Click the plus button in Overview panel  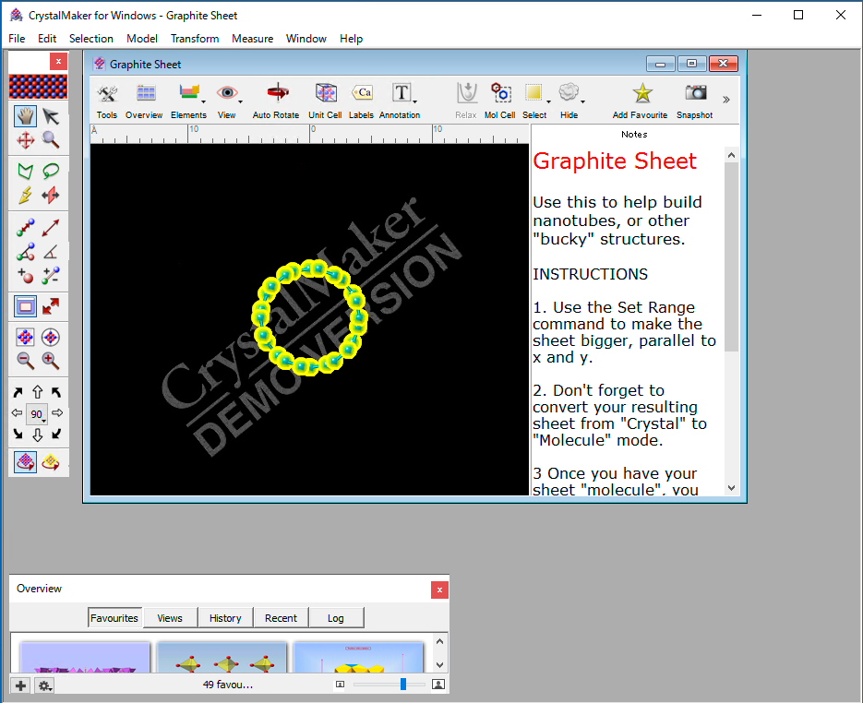pyautogui.click(x=20, y=685)
